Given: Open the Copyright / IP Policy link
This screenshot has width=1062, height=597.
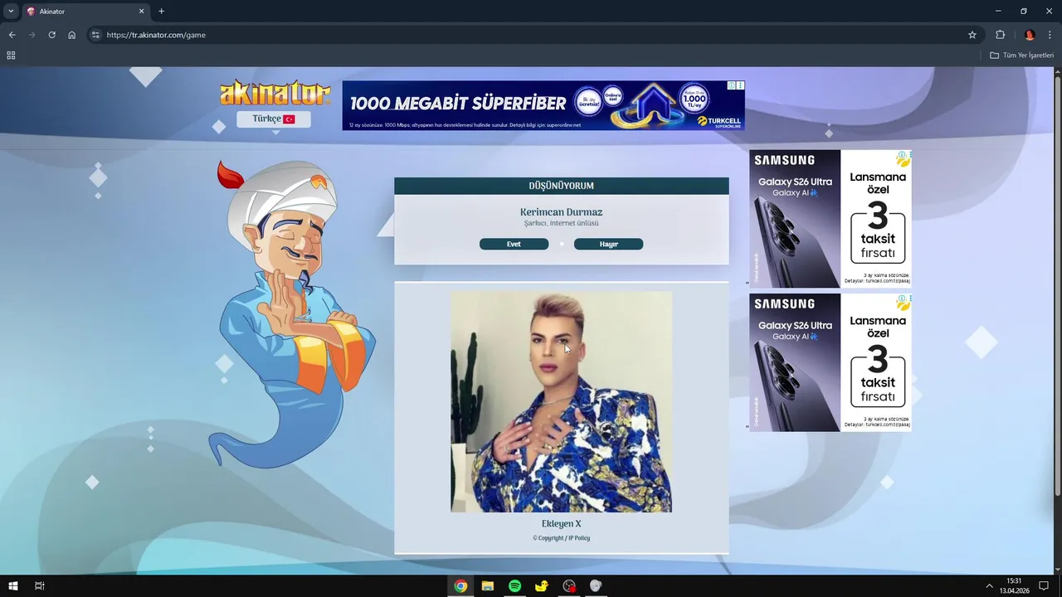Looking at the screenshot, I should [562, 538].
